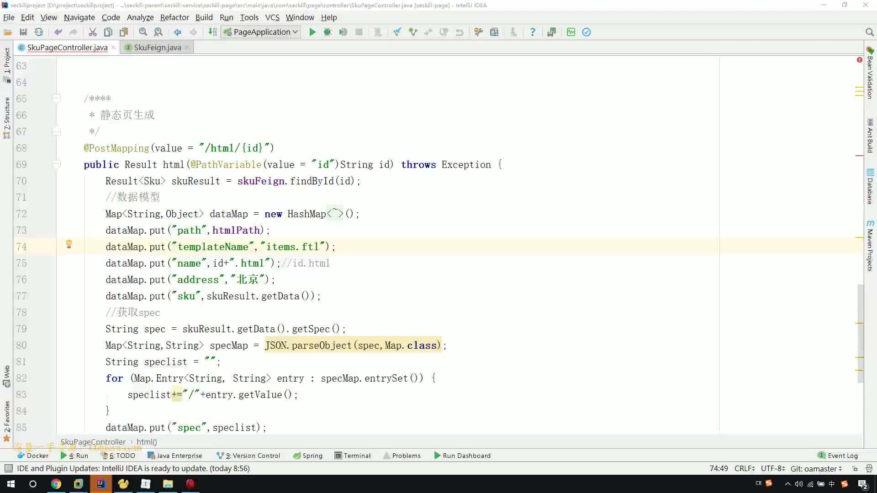Click the red error indicator in gutter corner
877x493 pixels.
click(860, 60)
